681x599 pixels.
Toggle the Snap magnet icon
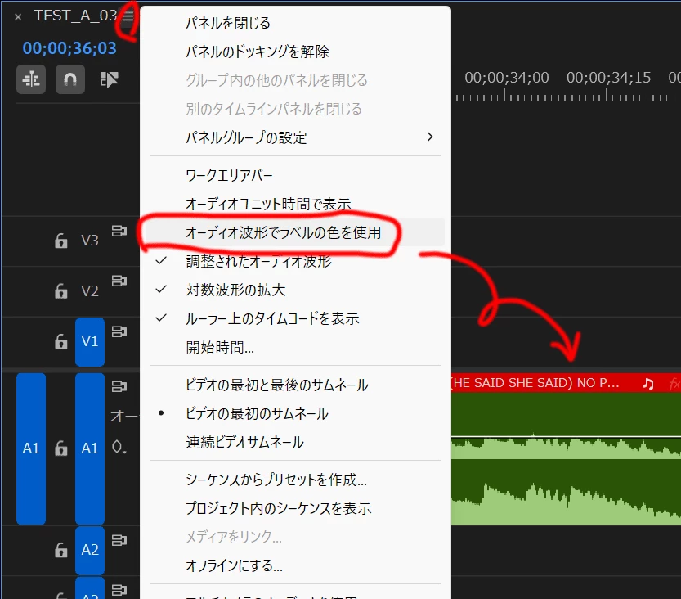click(x=70, y=79)
